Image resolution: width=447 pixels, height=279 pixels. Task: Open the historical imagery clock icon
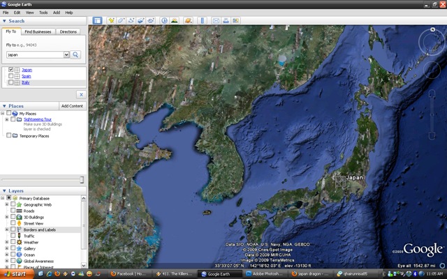tap(164, 20)
